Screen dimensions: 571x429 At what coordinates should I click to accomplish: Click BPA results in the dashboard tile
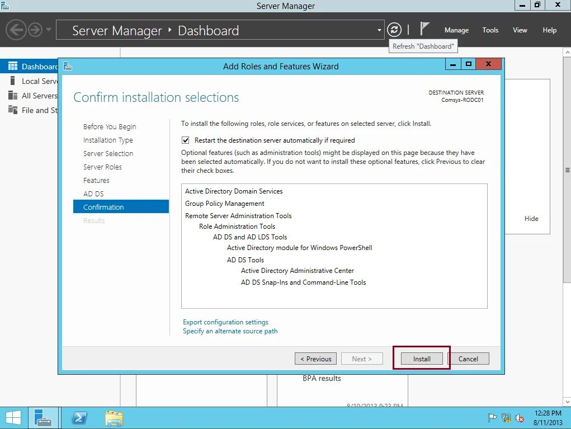(322, 378)
